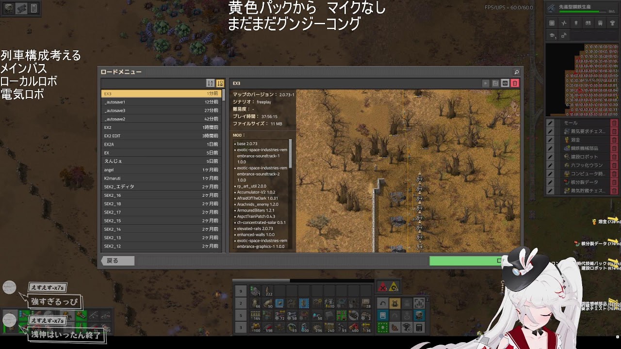Open the production graph pulse icon
The image size is (621, 349).
click(564, 23)
